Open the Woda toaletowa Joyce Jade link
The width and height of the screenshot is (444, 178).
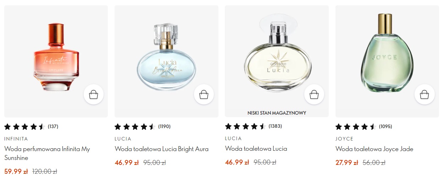point(374,149)
